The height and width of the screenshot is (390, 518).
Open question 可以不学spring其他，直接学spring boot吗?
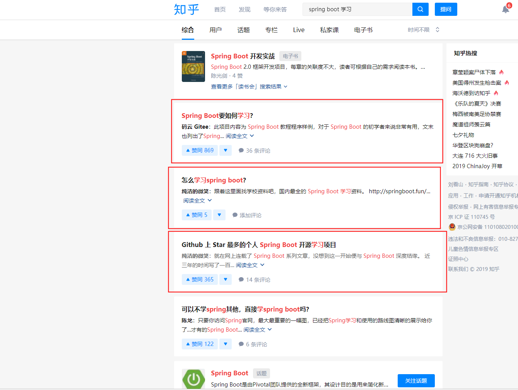tap(245, 309)
